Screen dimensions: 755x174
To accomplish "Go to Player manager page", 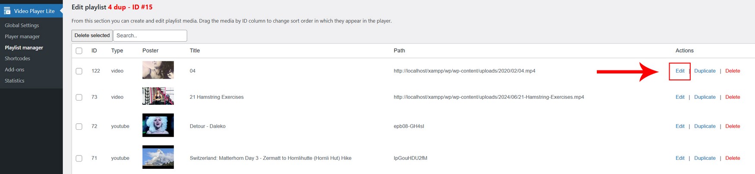I will point(22,37).
